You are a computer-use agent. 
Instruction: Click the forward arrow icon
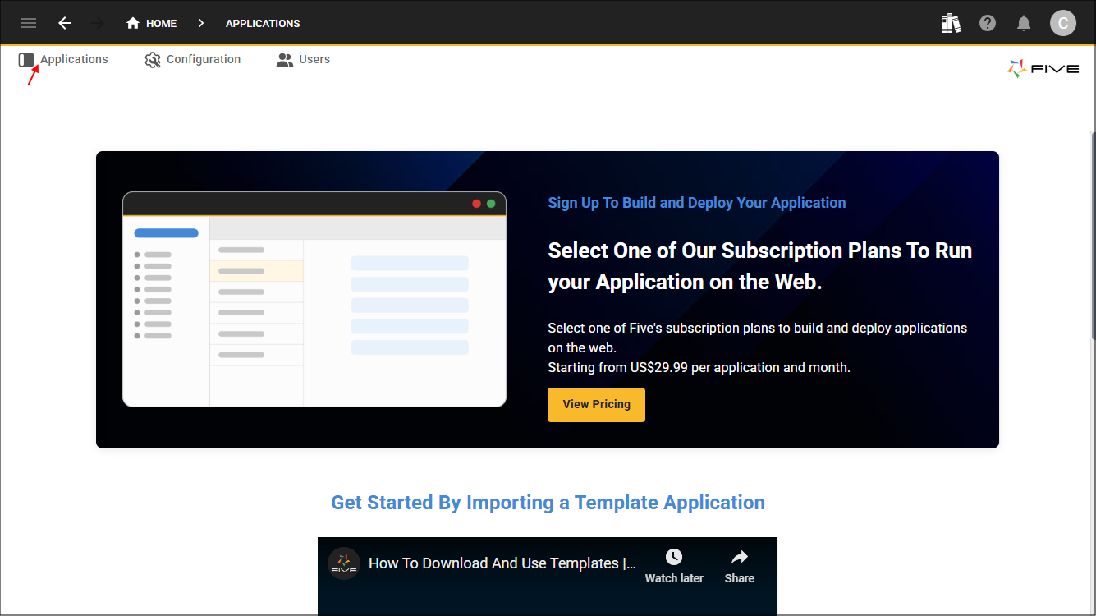98,23
